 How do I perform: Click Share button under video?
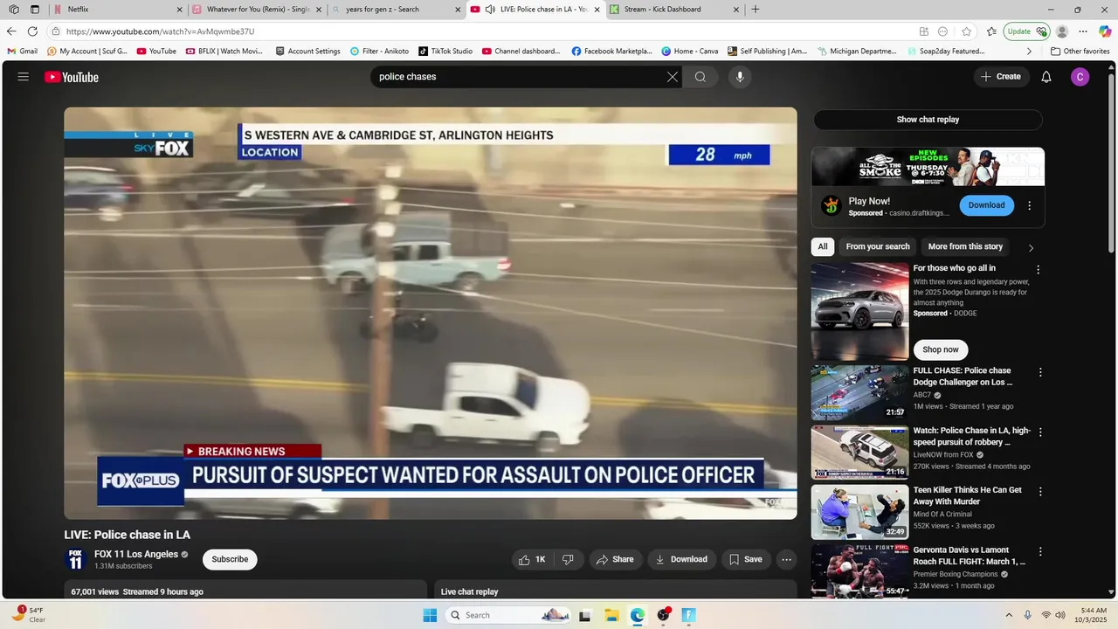click(615, 559)
